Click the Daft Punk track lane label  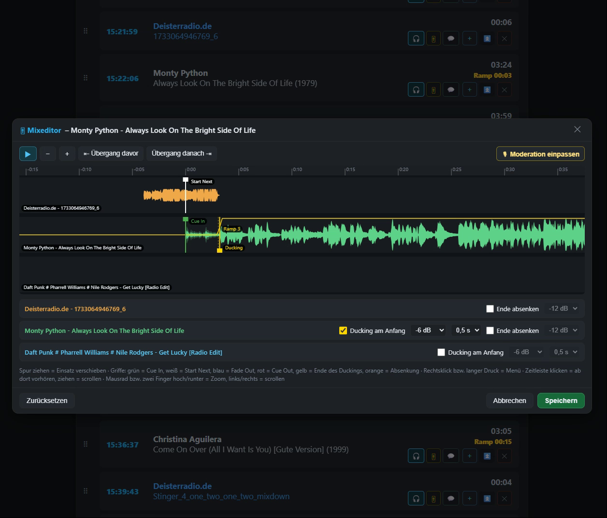(x=97, y=288)
